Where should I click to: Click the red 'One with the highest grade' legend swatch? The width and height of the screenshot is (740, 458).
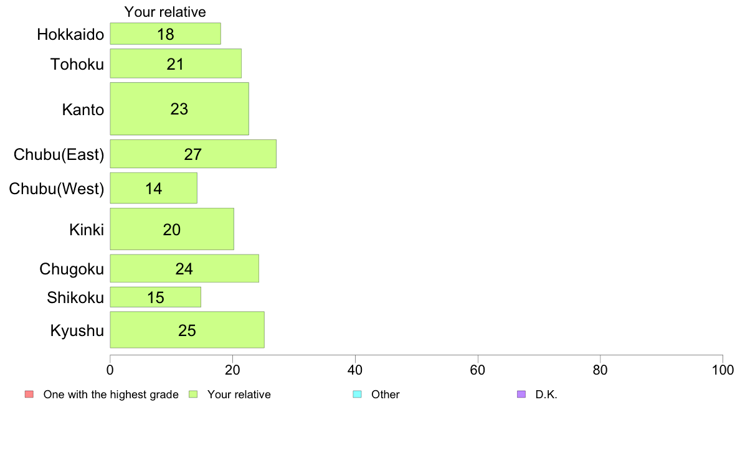29,395
